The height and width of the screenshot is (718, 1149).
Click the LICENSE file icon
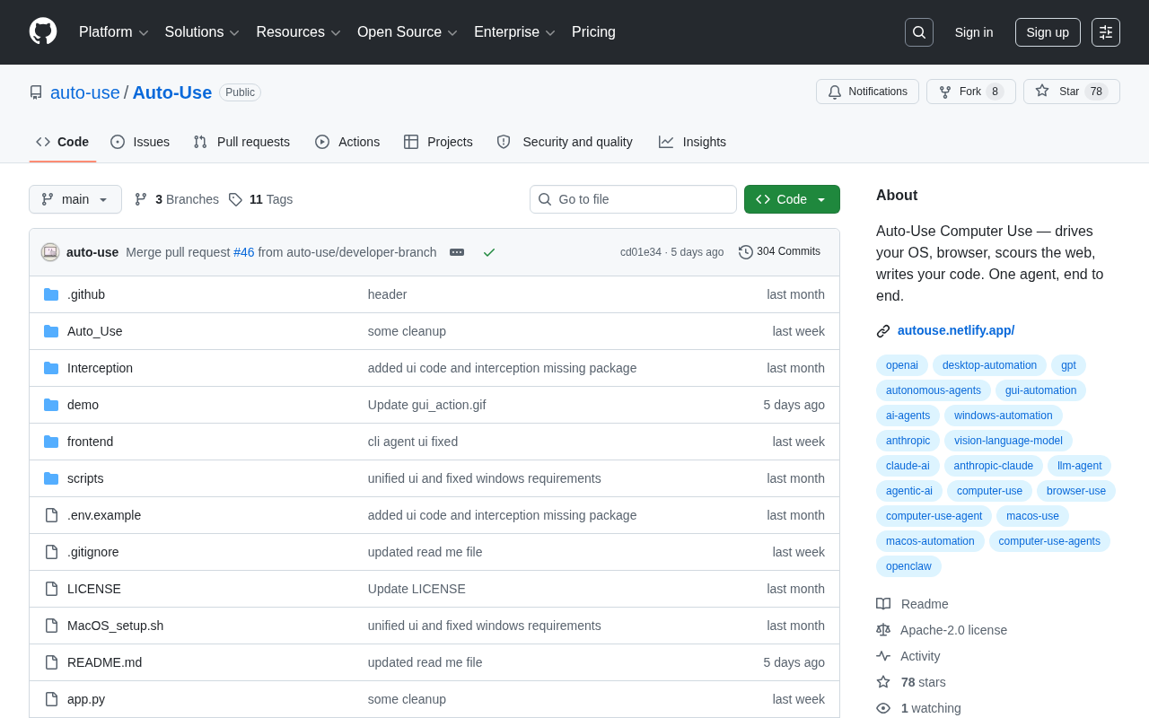51,589
